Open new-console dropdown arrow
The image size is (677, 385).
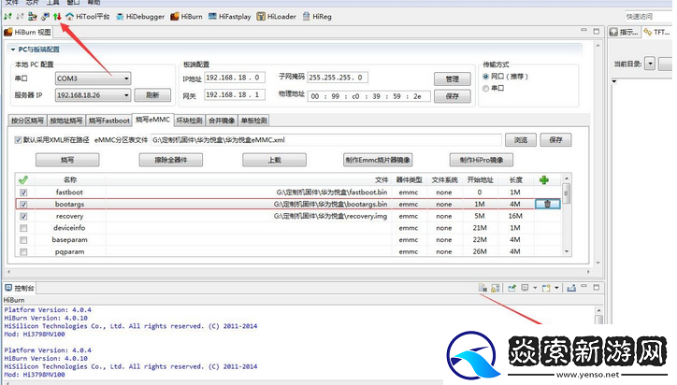tap(556, 288)
